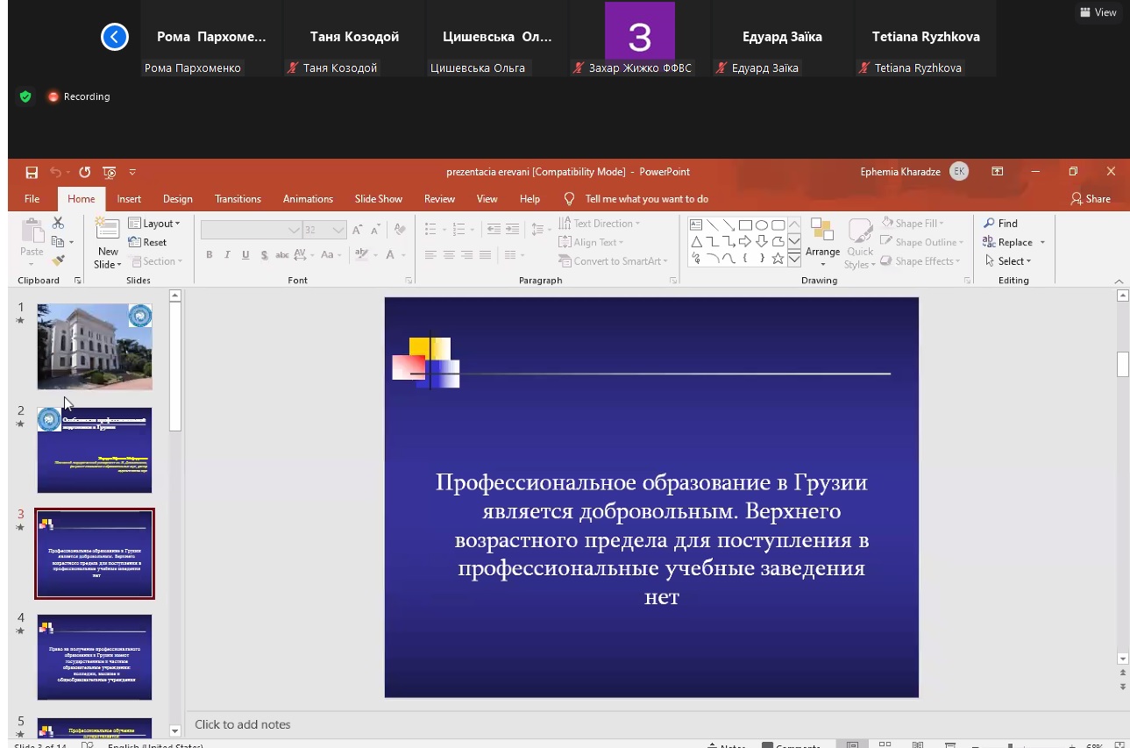Click Find in the Editing group
1130x748 pixels.
[1000, 224]
